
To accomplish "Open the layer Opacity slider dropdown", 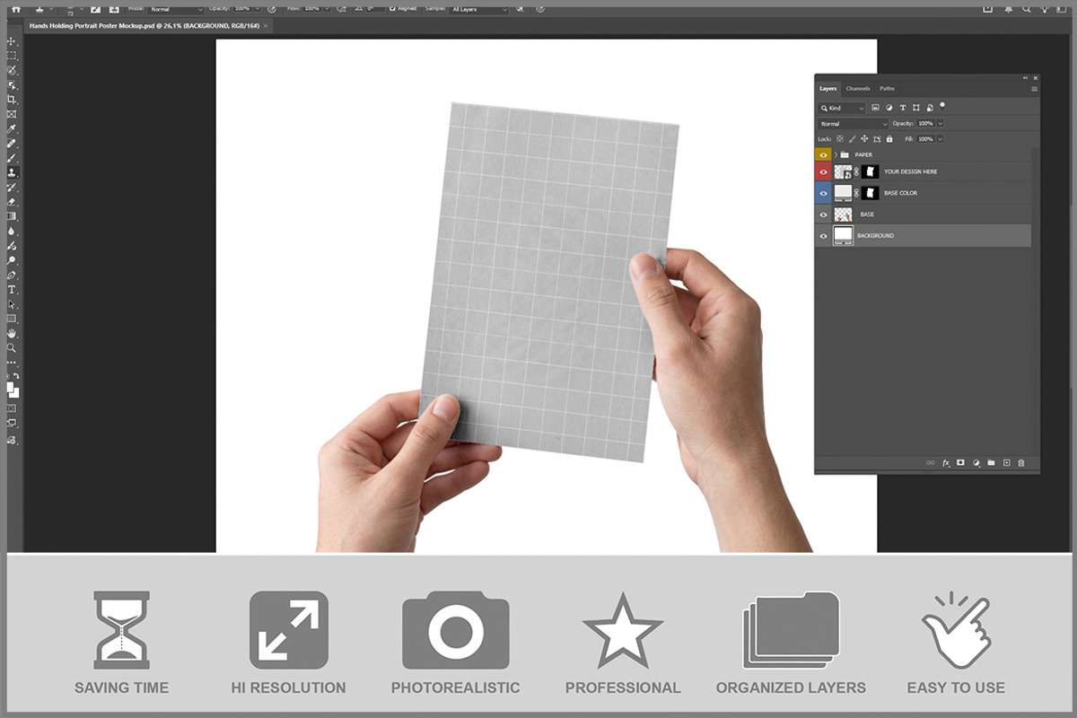I will click(940, 124).
